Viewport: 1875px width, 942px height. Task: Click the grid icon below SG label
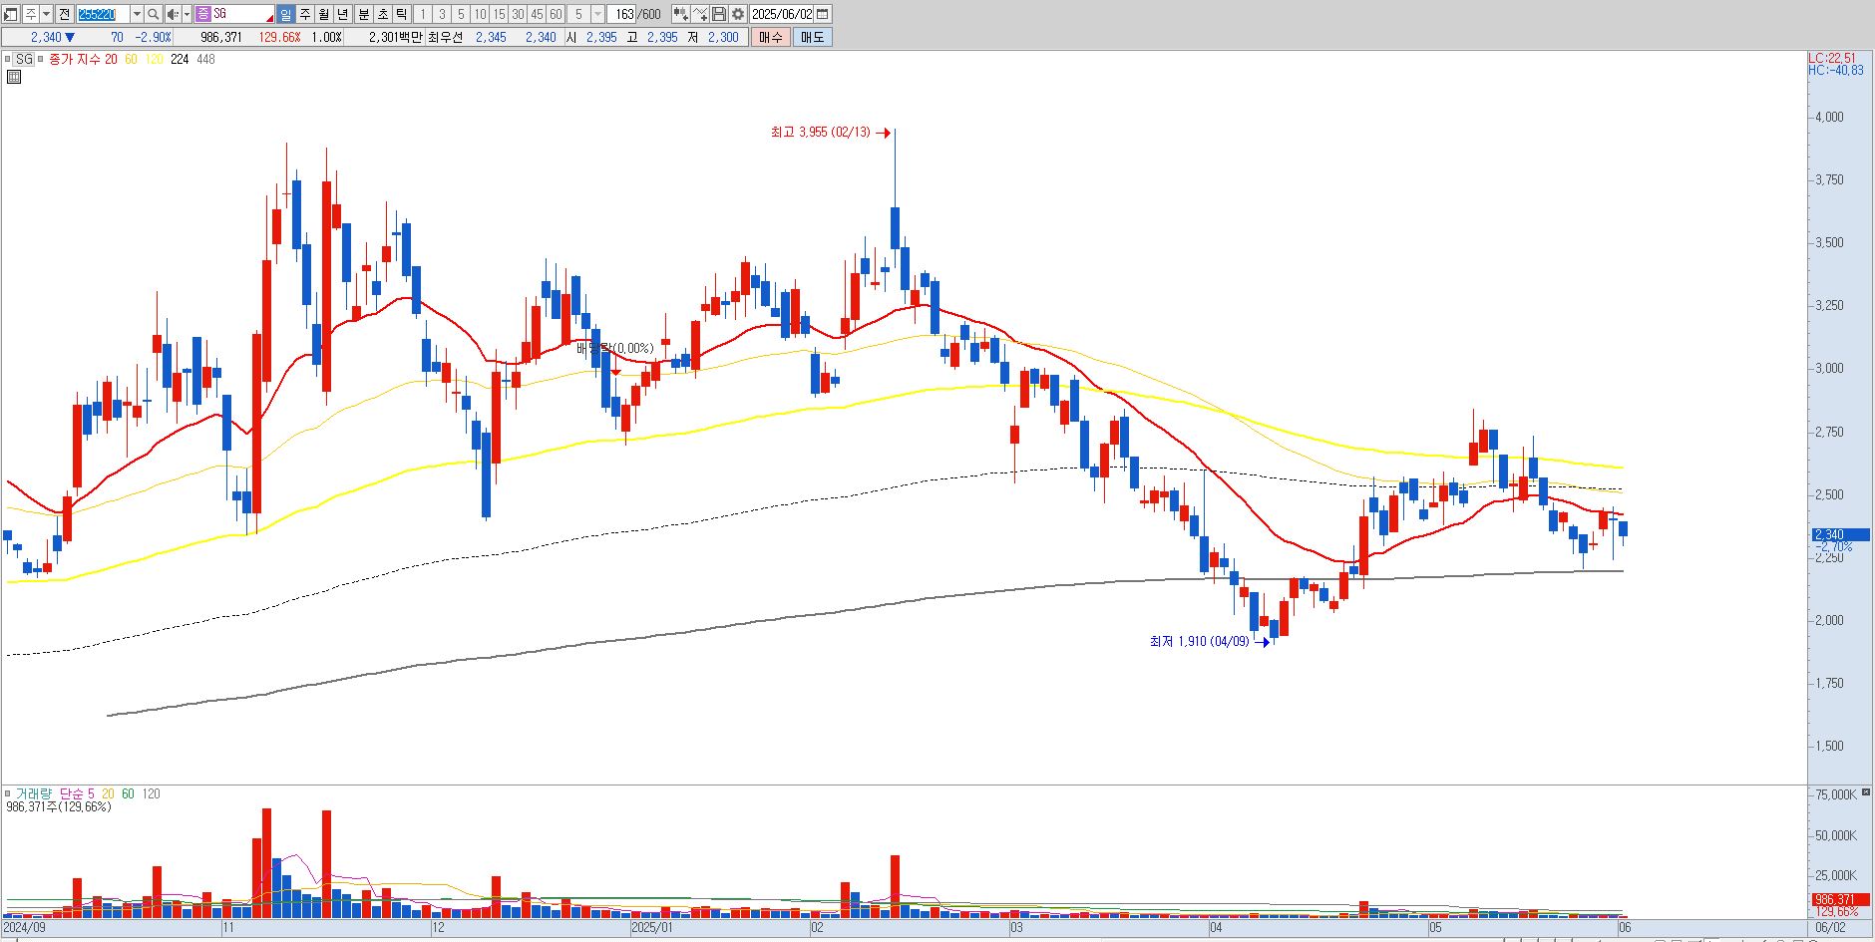pyautogui.click(x=13, y=76)
